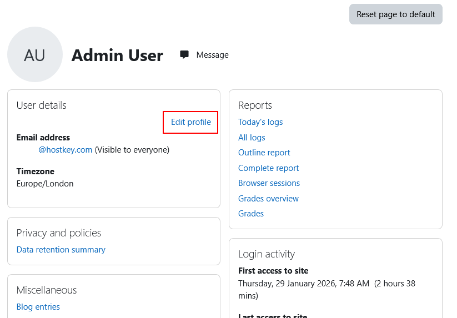The image size is (457, 318).
Task: Click the Admin User name heading
Action: coord(117,55)
